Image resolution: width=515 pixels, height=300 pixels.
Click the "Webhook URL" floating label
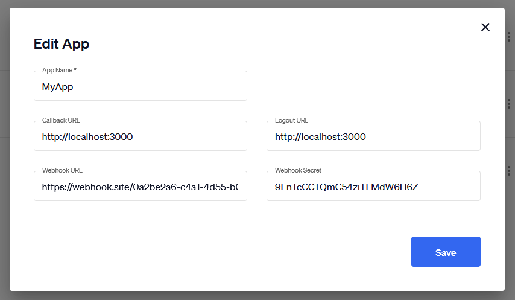click(63, 171)
